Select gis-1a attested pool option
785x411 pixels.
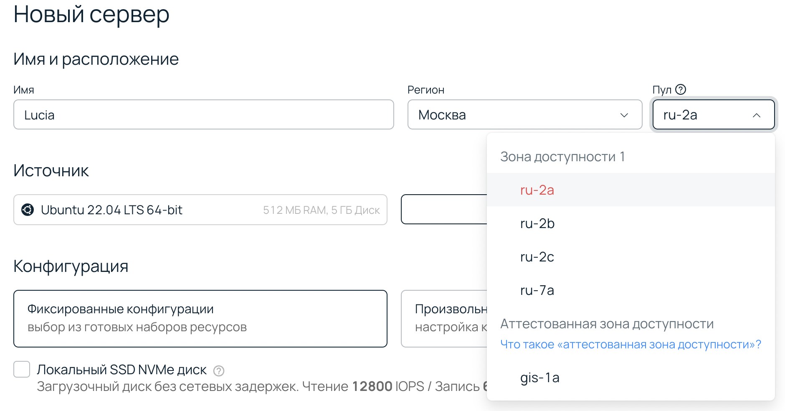pyautogui.click(x=631, y=378)
